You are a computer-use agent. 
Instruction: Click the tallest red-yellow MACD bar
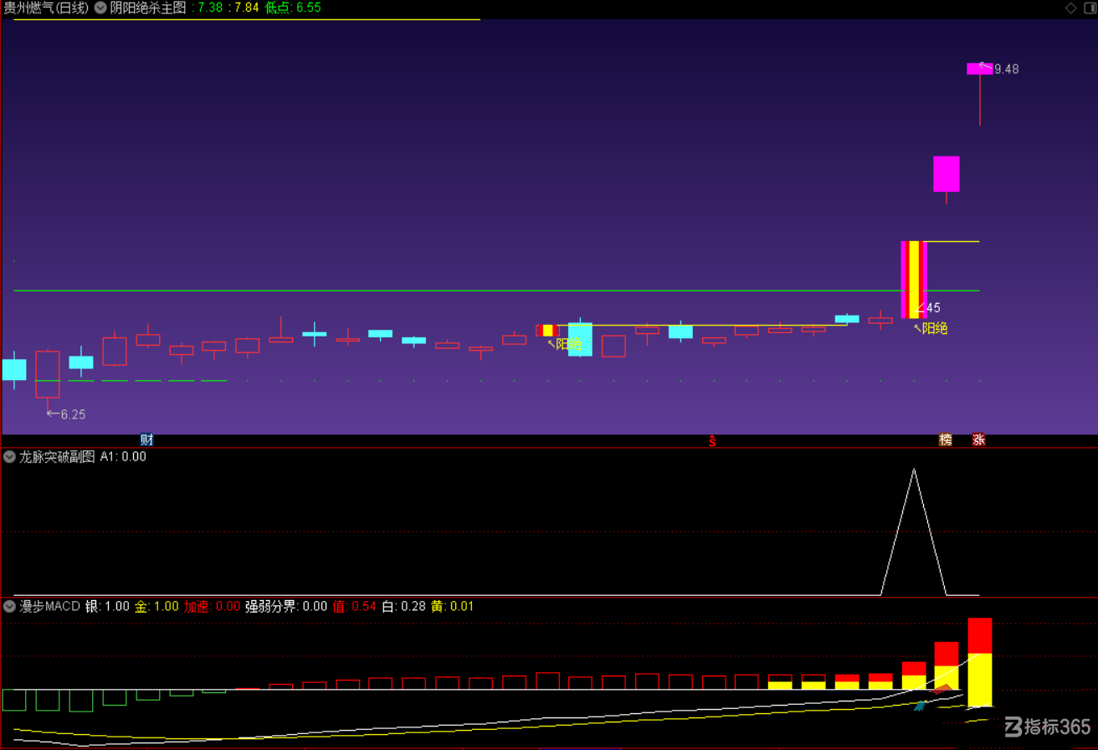point(980,662)
